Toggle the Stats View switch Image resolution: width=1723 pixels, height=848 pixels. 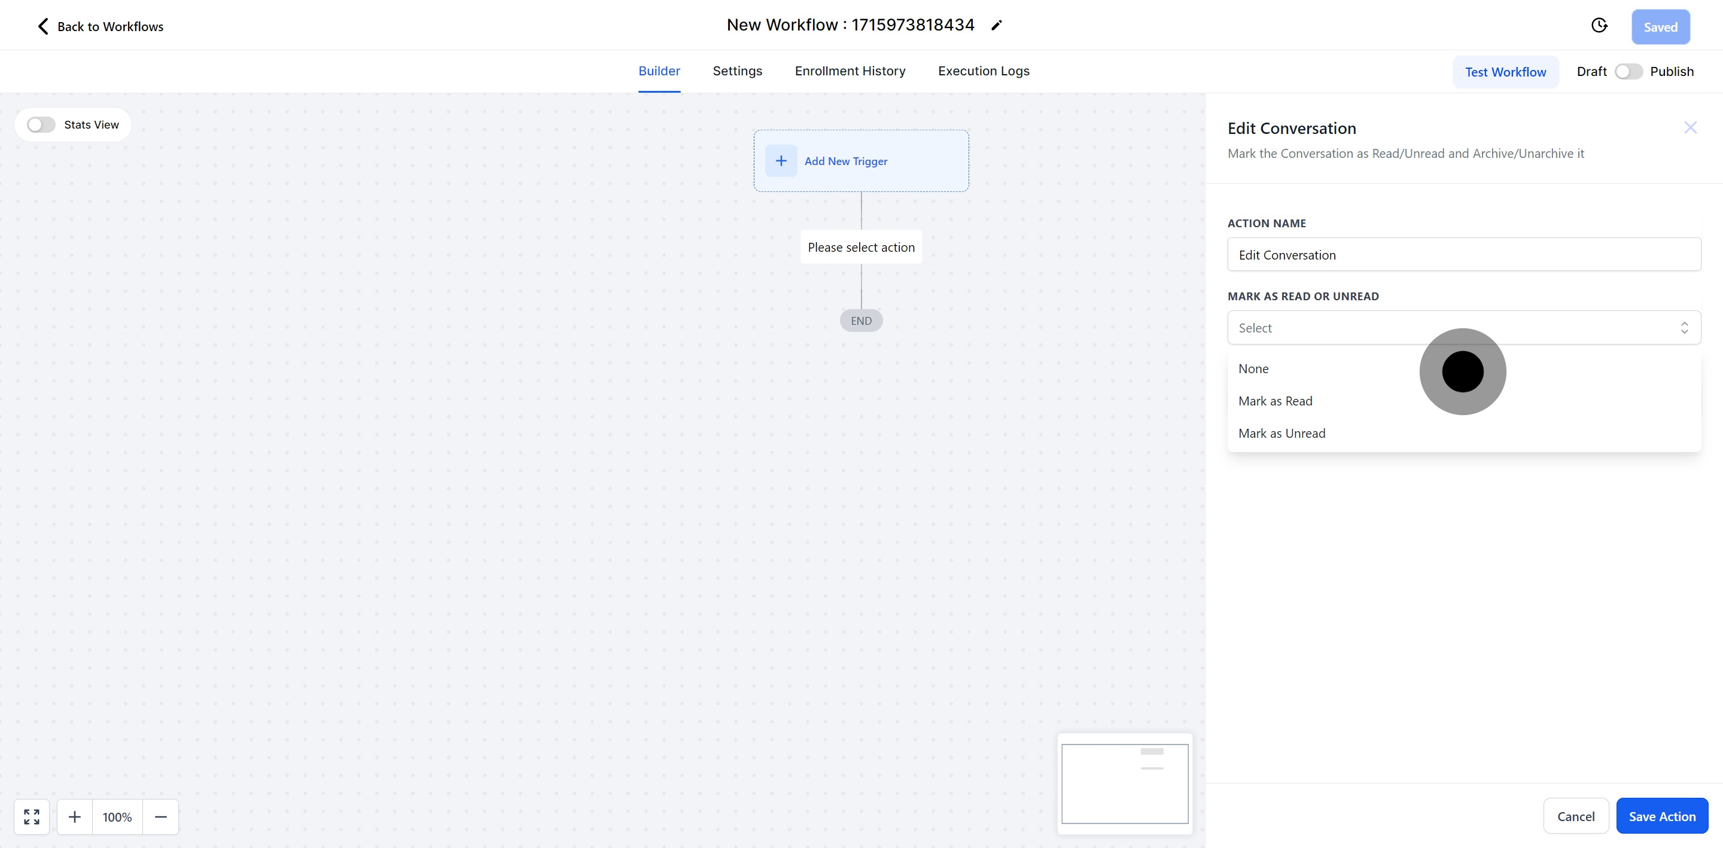tap(41, 125)
